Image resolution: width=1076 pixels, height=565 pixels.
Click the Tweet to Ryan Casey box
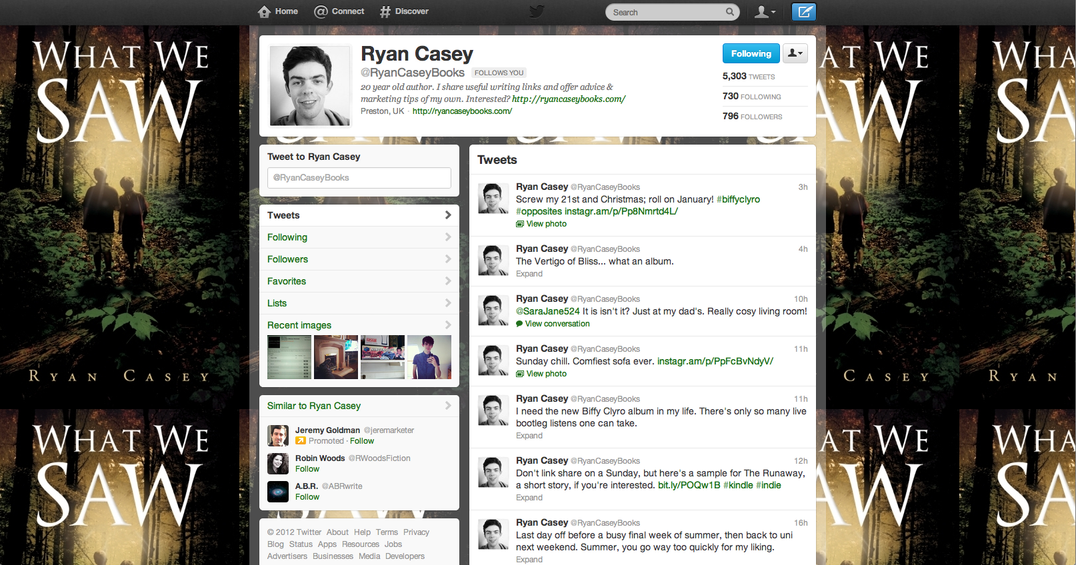pos(359,178)
